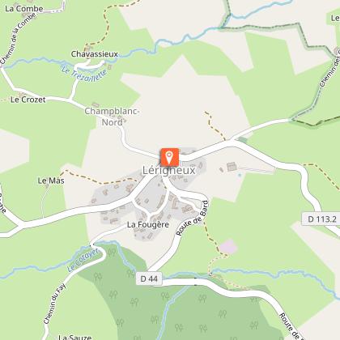Click the Chavassieux place label
This screenshot has height=340, width=340.
coord(95,54)
